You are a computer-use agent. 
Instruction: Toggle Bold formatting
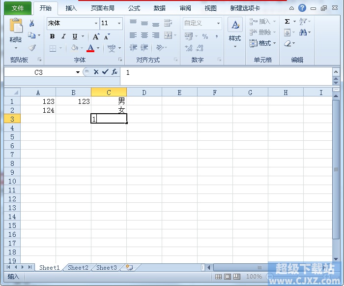point(52,36)
